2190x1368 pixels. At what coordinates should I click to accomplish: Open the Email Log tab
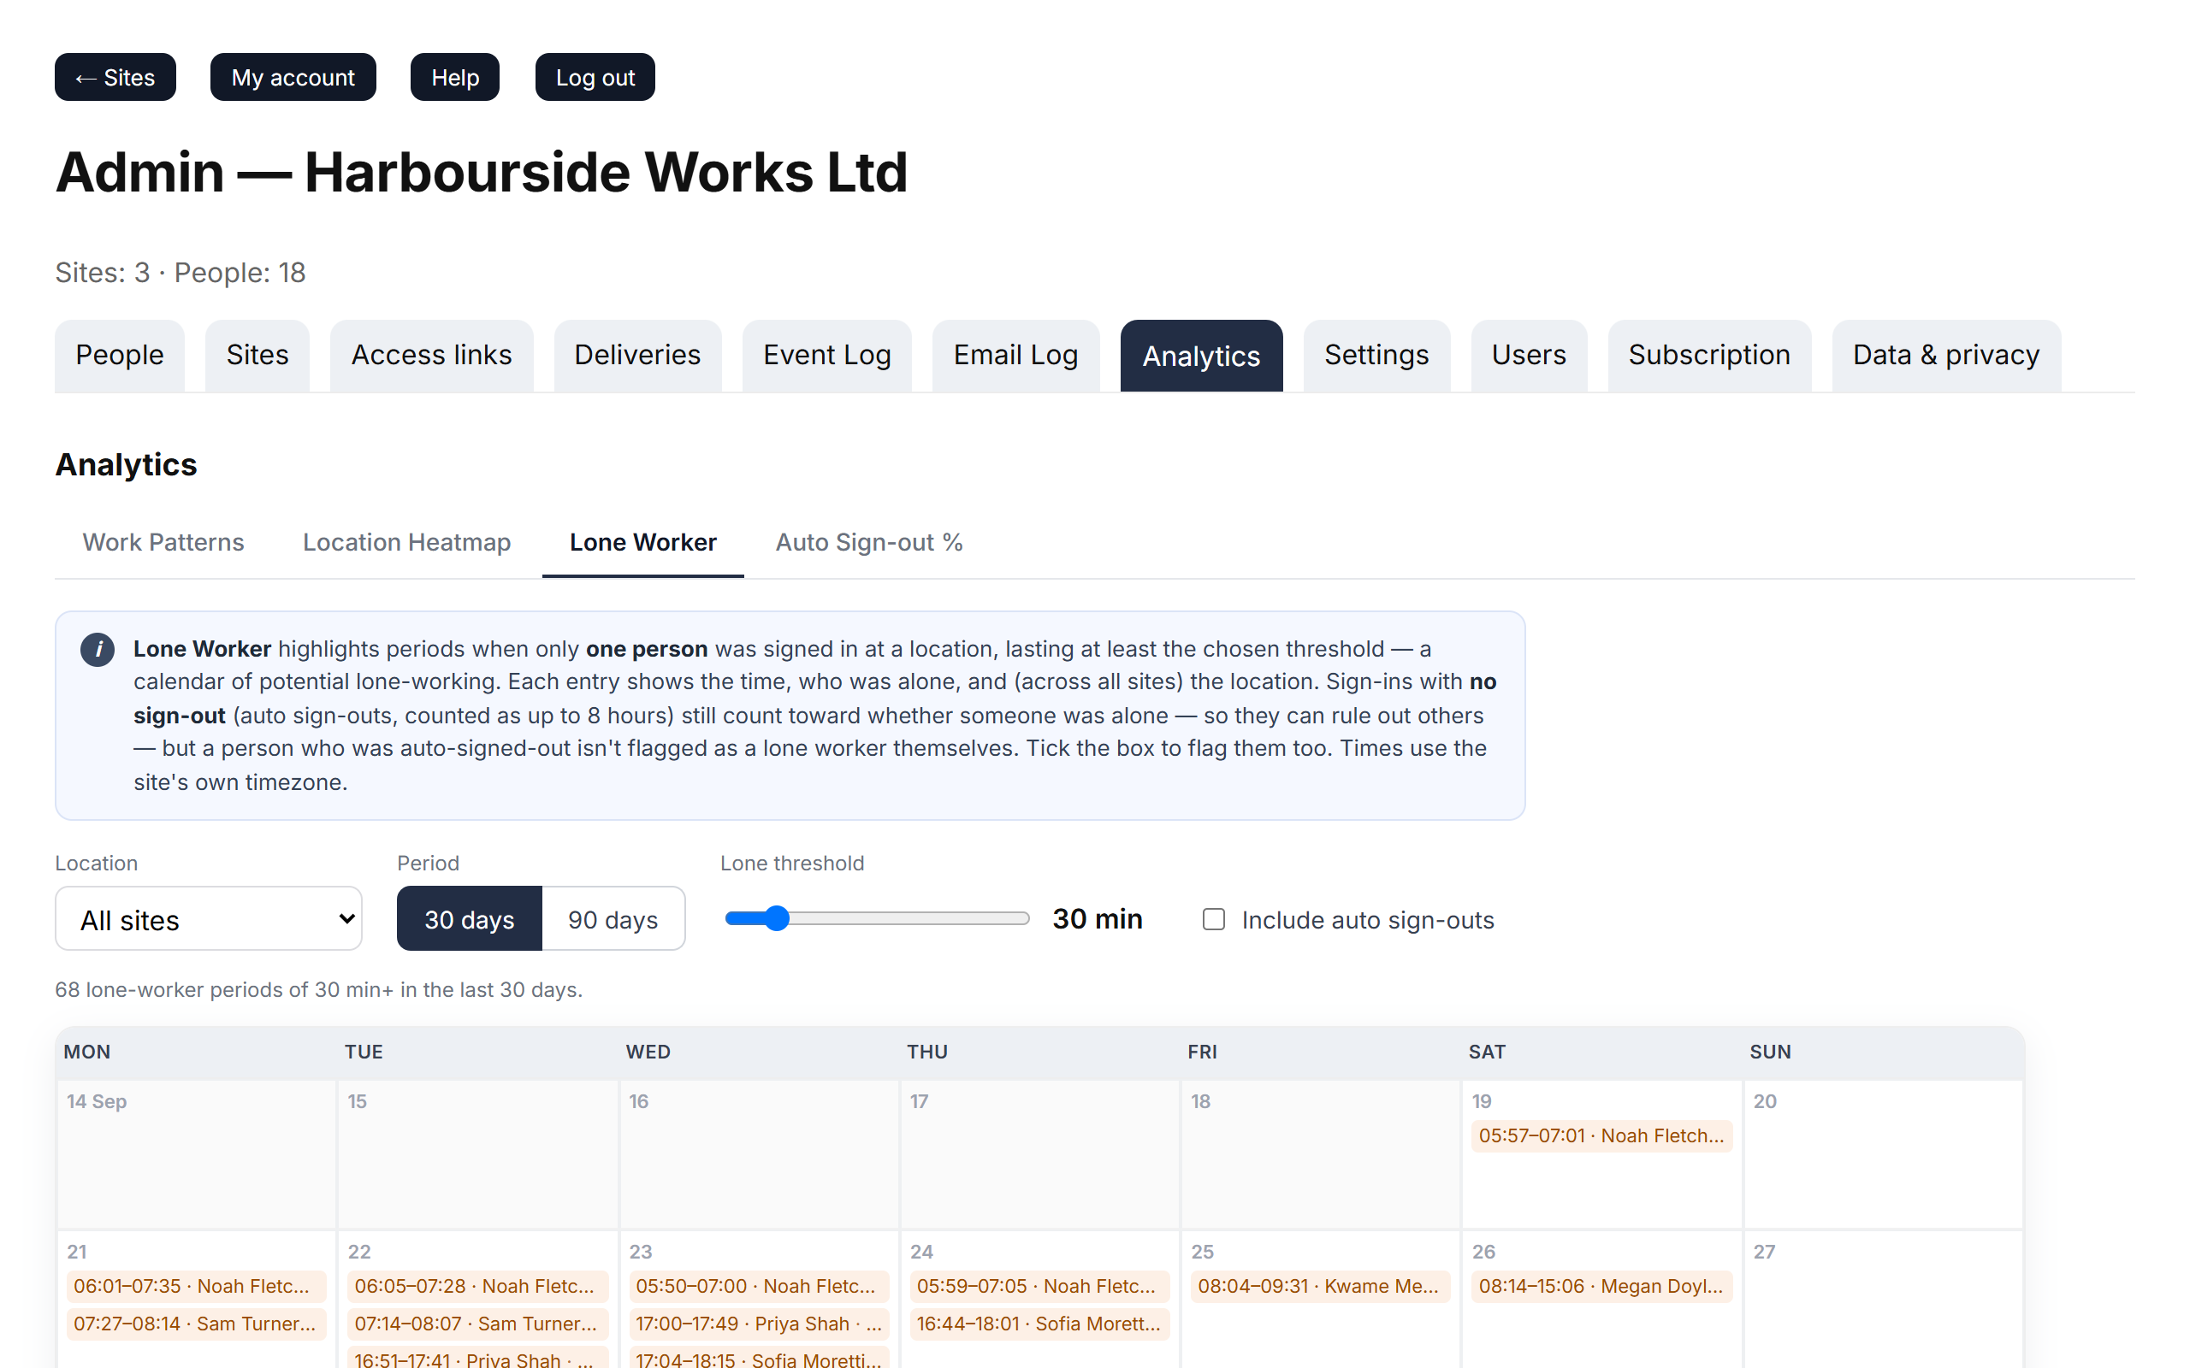coord(1015,356)
